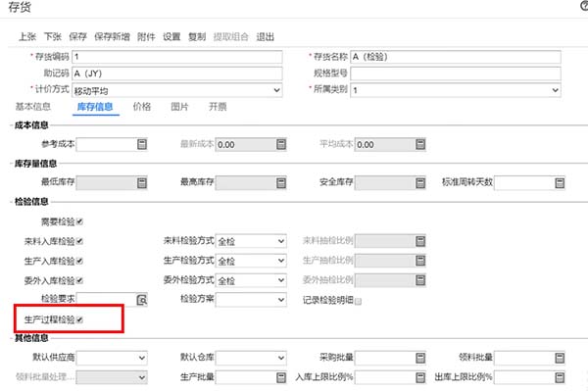This screenshot has height=391, width=588.
Task: Uncheck the 生产过程检验 checkbox
Action: pos(79,319)
